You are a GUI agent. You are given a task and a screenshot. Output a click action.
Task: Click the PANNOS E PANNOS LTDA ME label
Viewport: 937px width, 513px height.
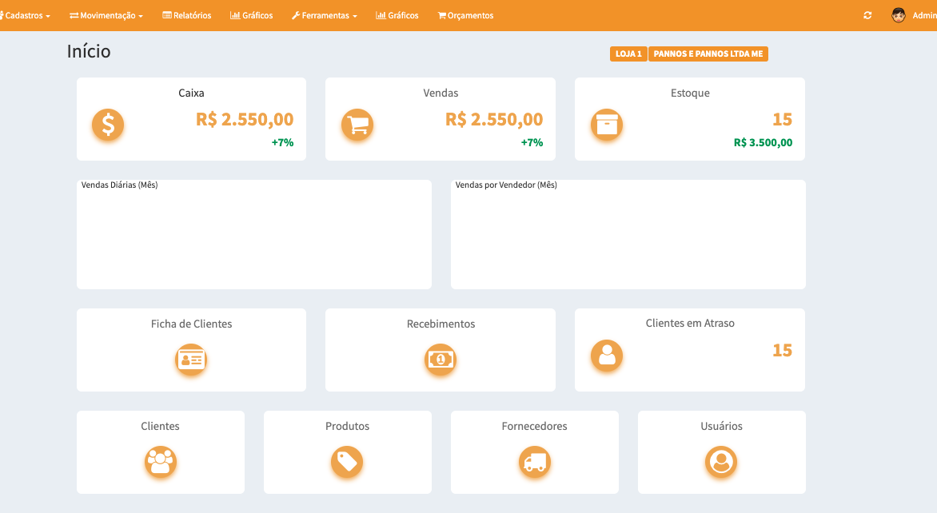[x=708, y=54]
